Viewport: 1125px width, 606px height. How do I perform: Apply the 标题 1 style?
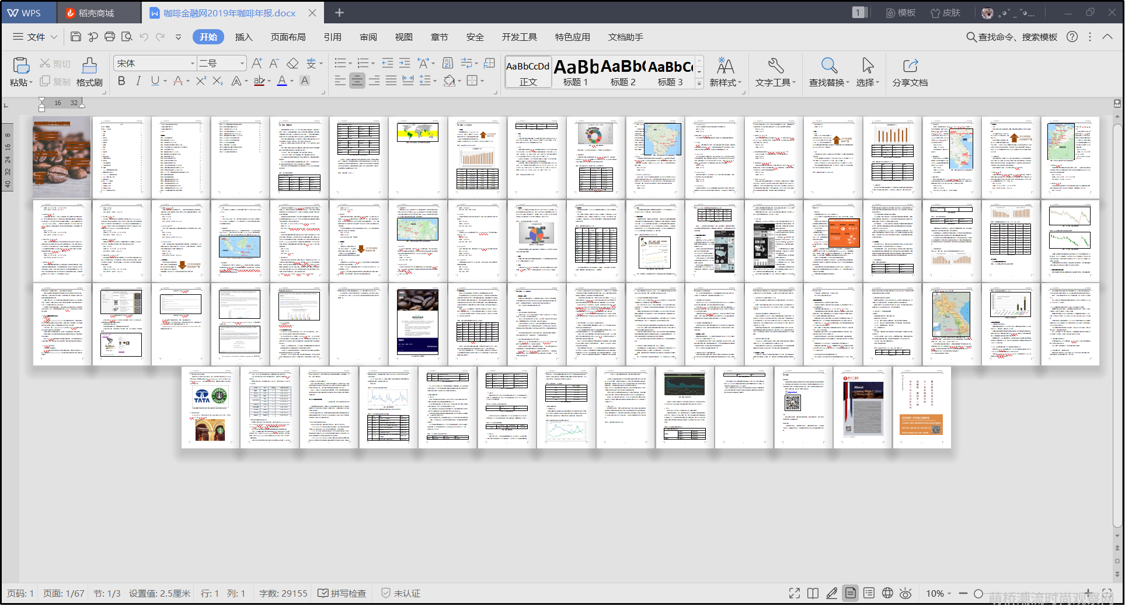(576, 72)
